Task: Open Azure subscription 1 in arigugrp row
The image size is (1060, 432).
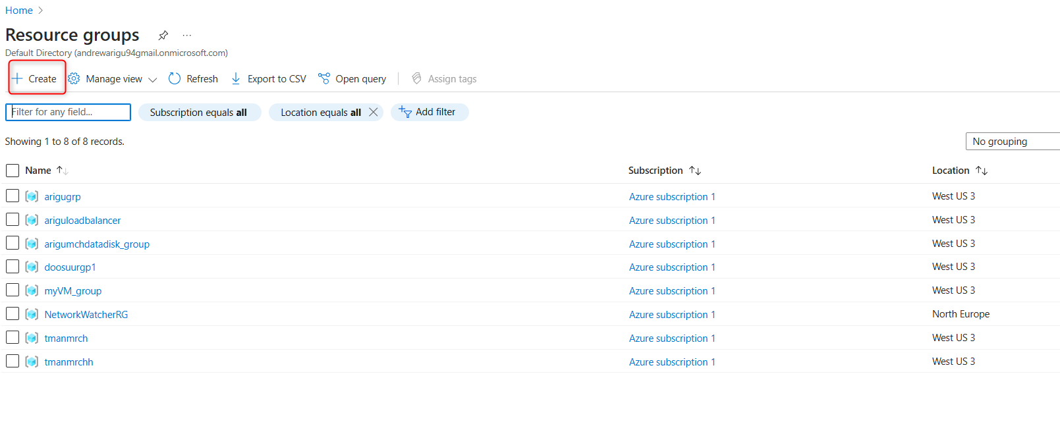Action: (x=672, y=197)
